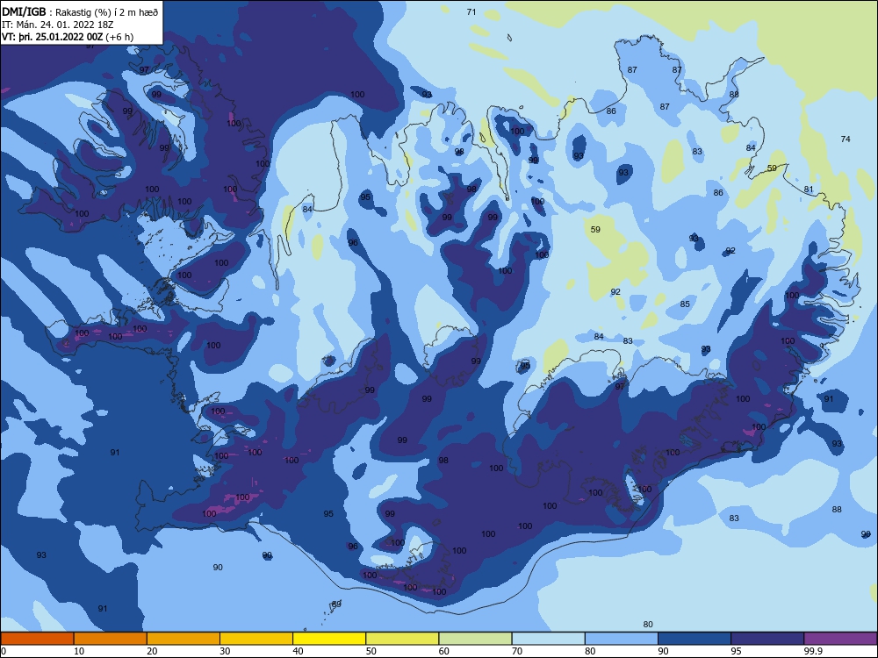This screenshot has width=878, height=658.
Task: Click the bright yellow 40–50 legend swatch
Action: coord(329,639)
